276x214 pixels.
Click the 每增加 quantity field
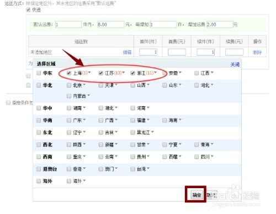tap(163, 25)
